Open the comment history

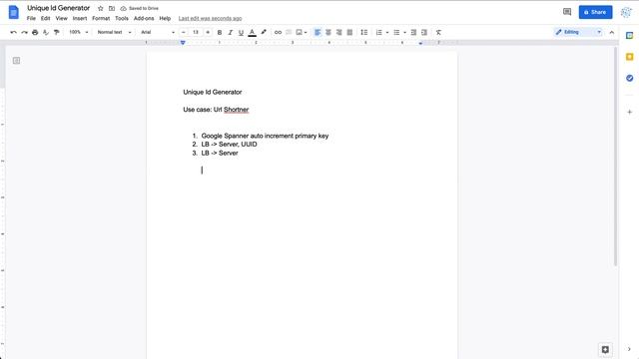pos(567,12)
